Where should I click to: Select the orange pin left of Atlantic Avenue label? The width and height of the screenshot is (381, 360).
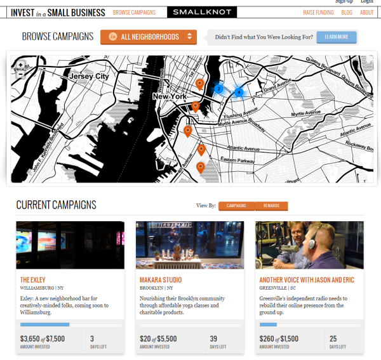click(x=201, y=150)
